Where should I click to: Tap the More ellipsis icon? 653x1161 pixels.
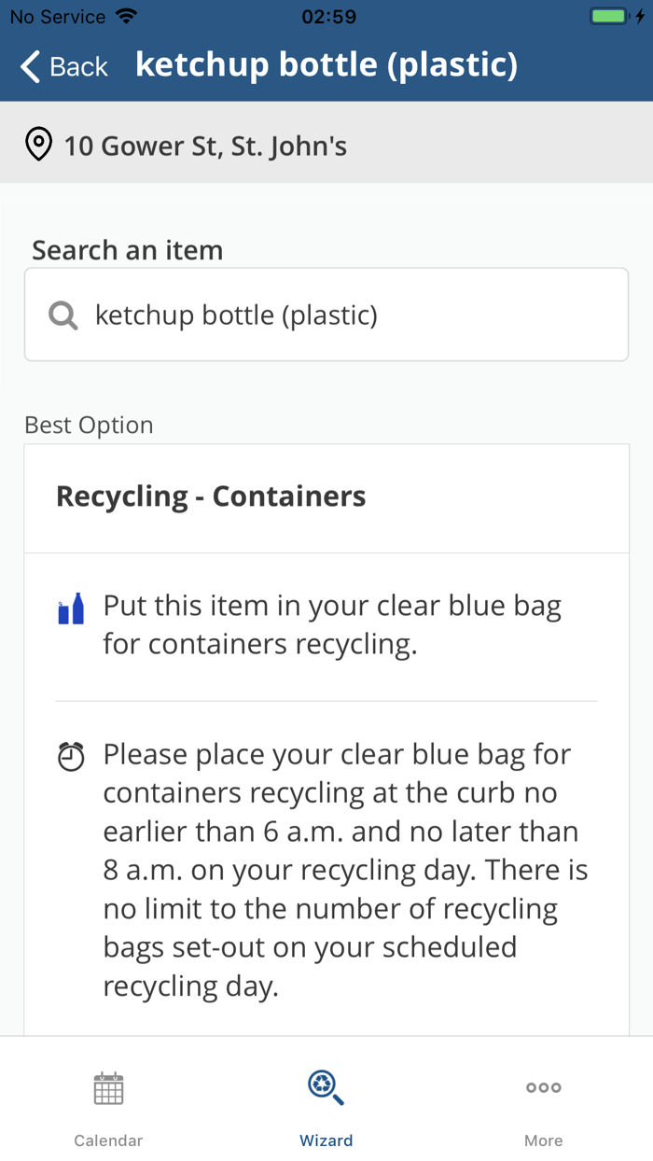(x=543, y=1087)
